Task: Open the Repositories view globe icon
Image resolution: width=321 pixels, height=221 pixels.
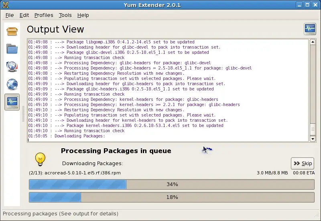Action: click(x=12, y=84)
